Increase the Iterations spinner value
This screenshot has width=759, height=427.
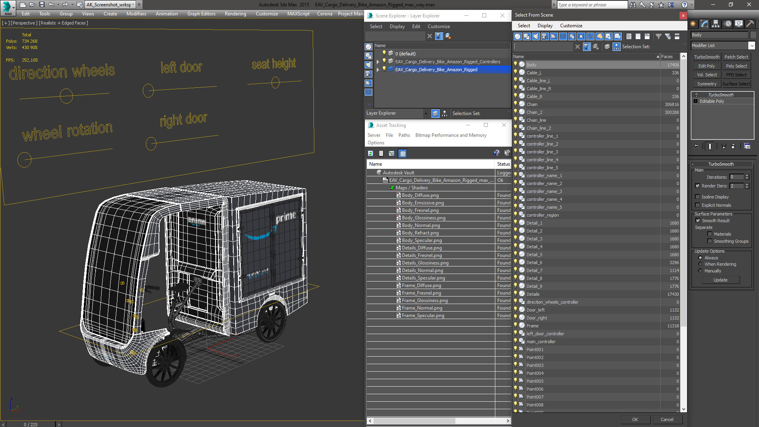[747, 176]
